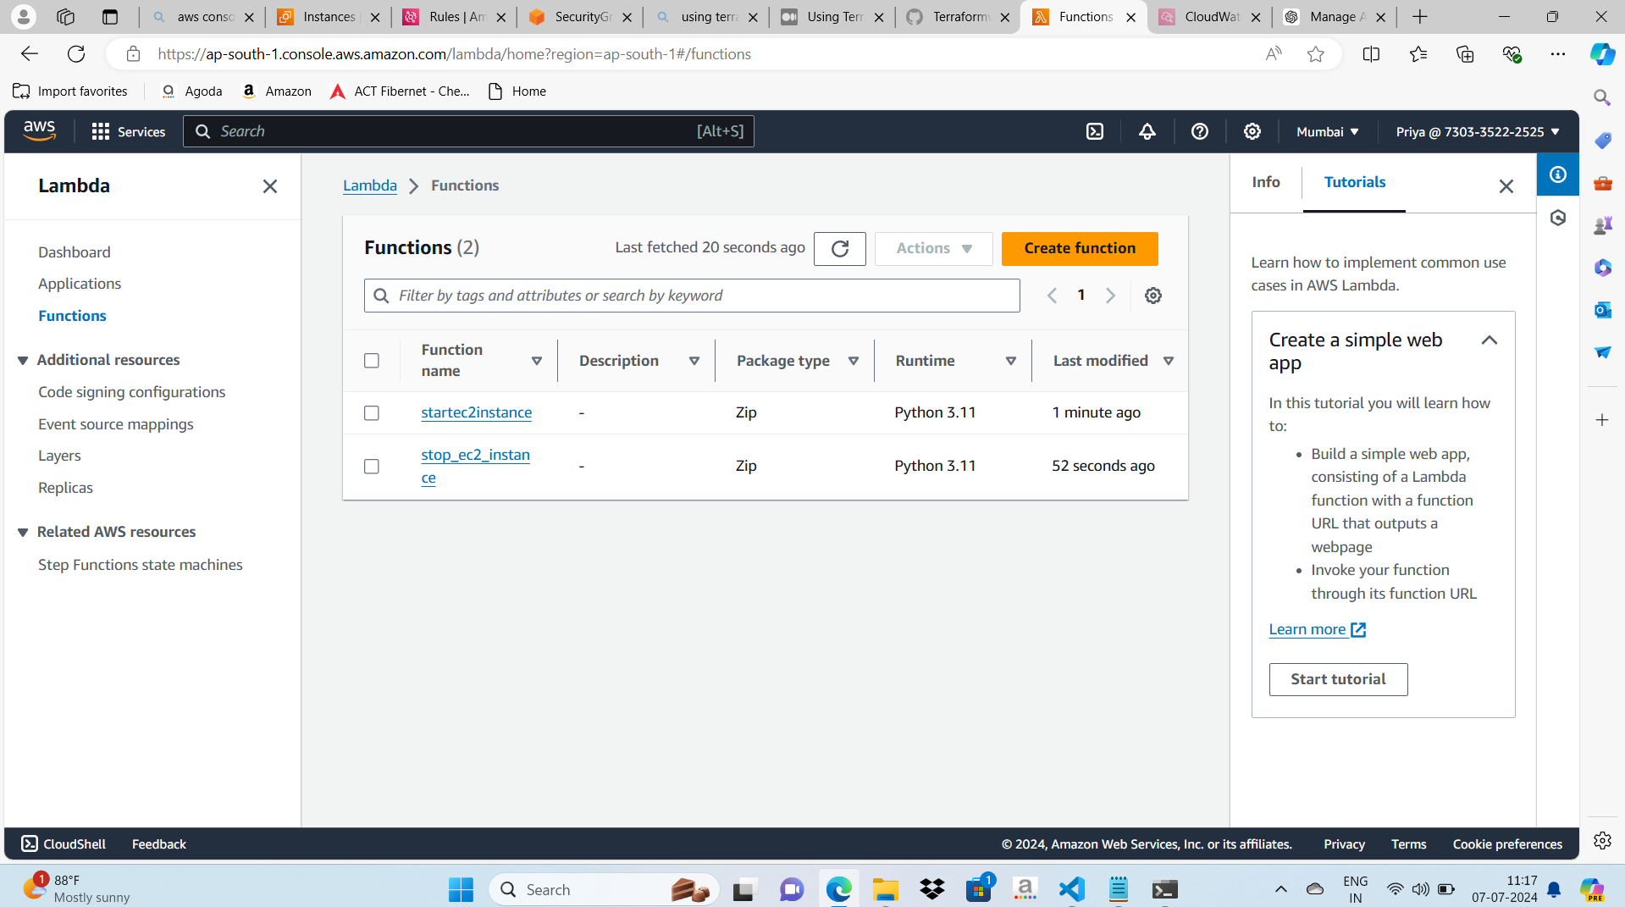
Task: Open Layers in Lambda sidebar
Action: [x=59, y=456]
